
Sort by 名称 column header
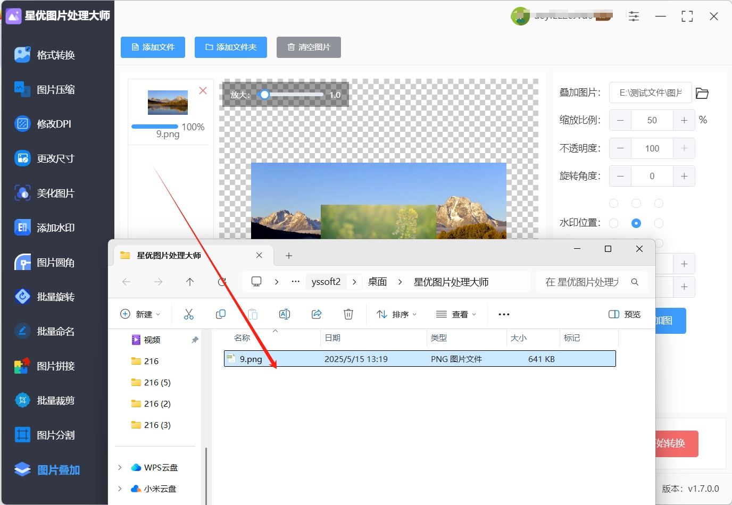click(242, 338)
